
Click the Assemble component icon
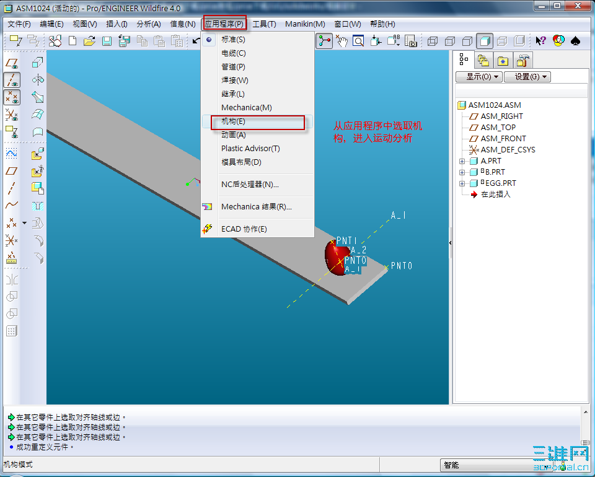[38, 154]
